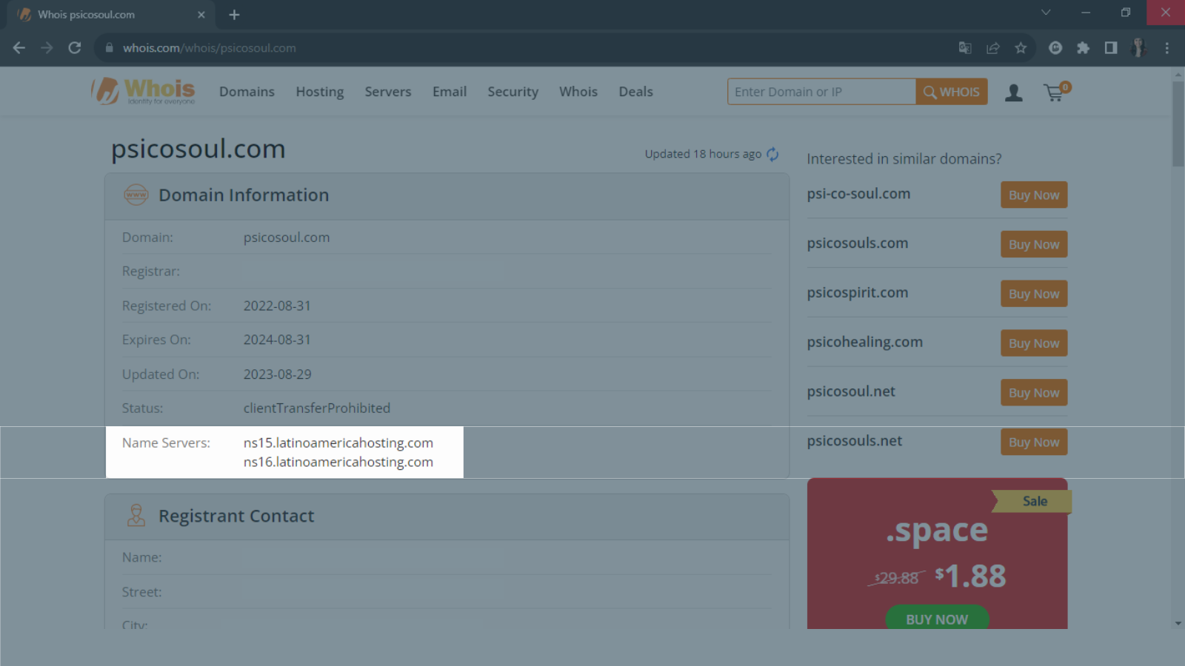Click the browser forward arrow
The width and height of the screenshot is (1185, 666).
[x=47, y=48]
